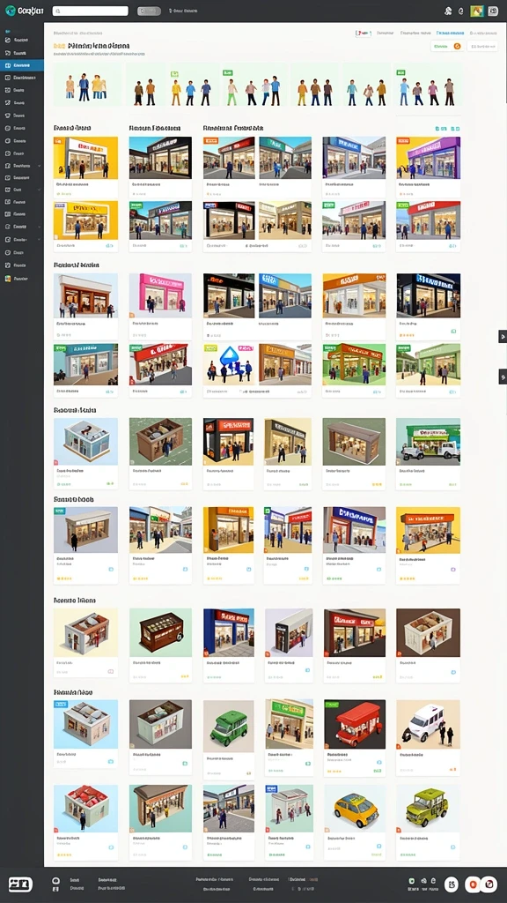Viewport: 507px width, 903px height.
Task: Open the pink storefront thumbnail
Action: coord(160,295)
